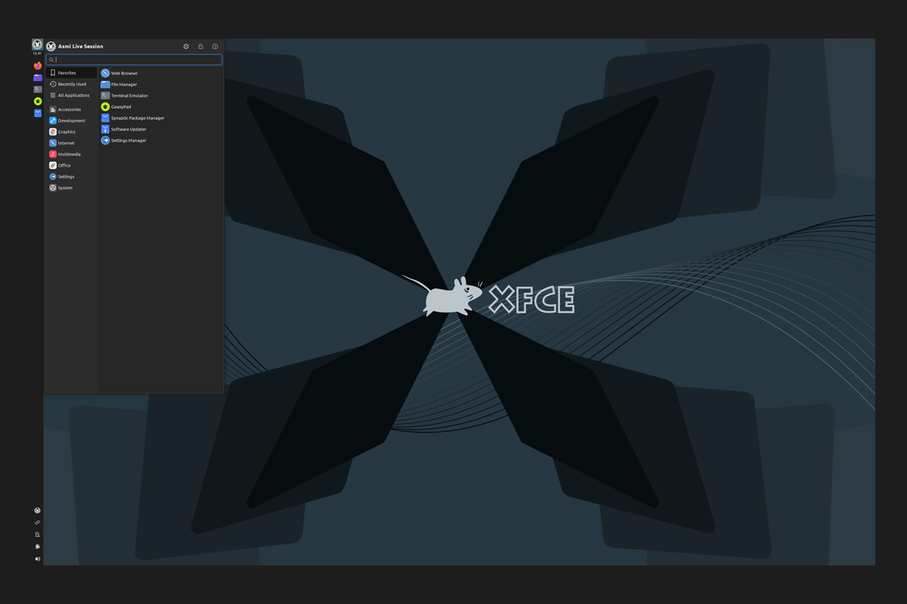Open the Development category

coord(72,121)
